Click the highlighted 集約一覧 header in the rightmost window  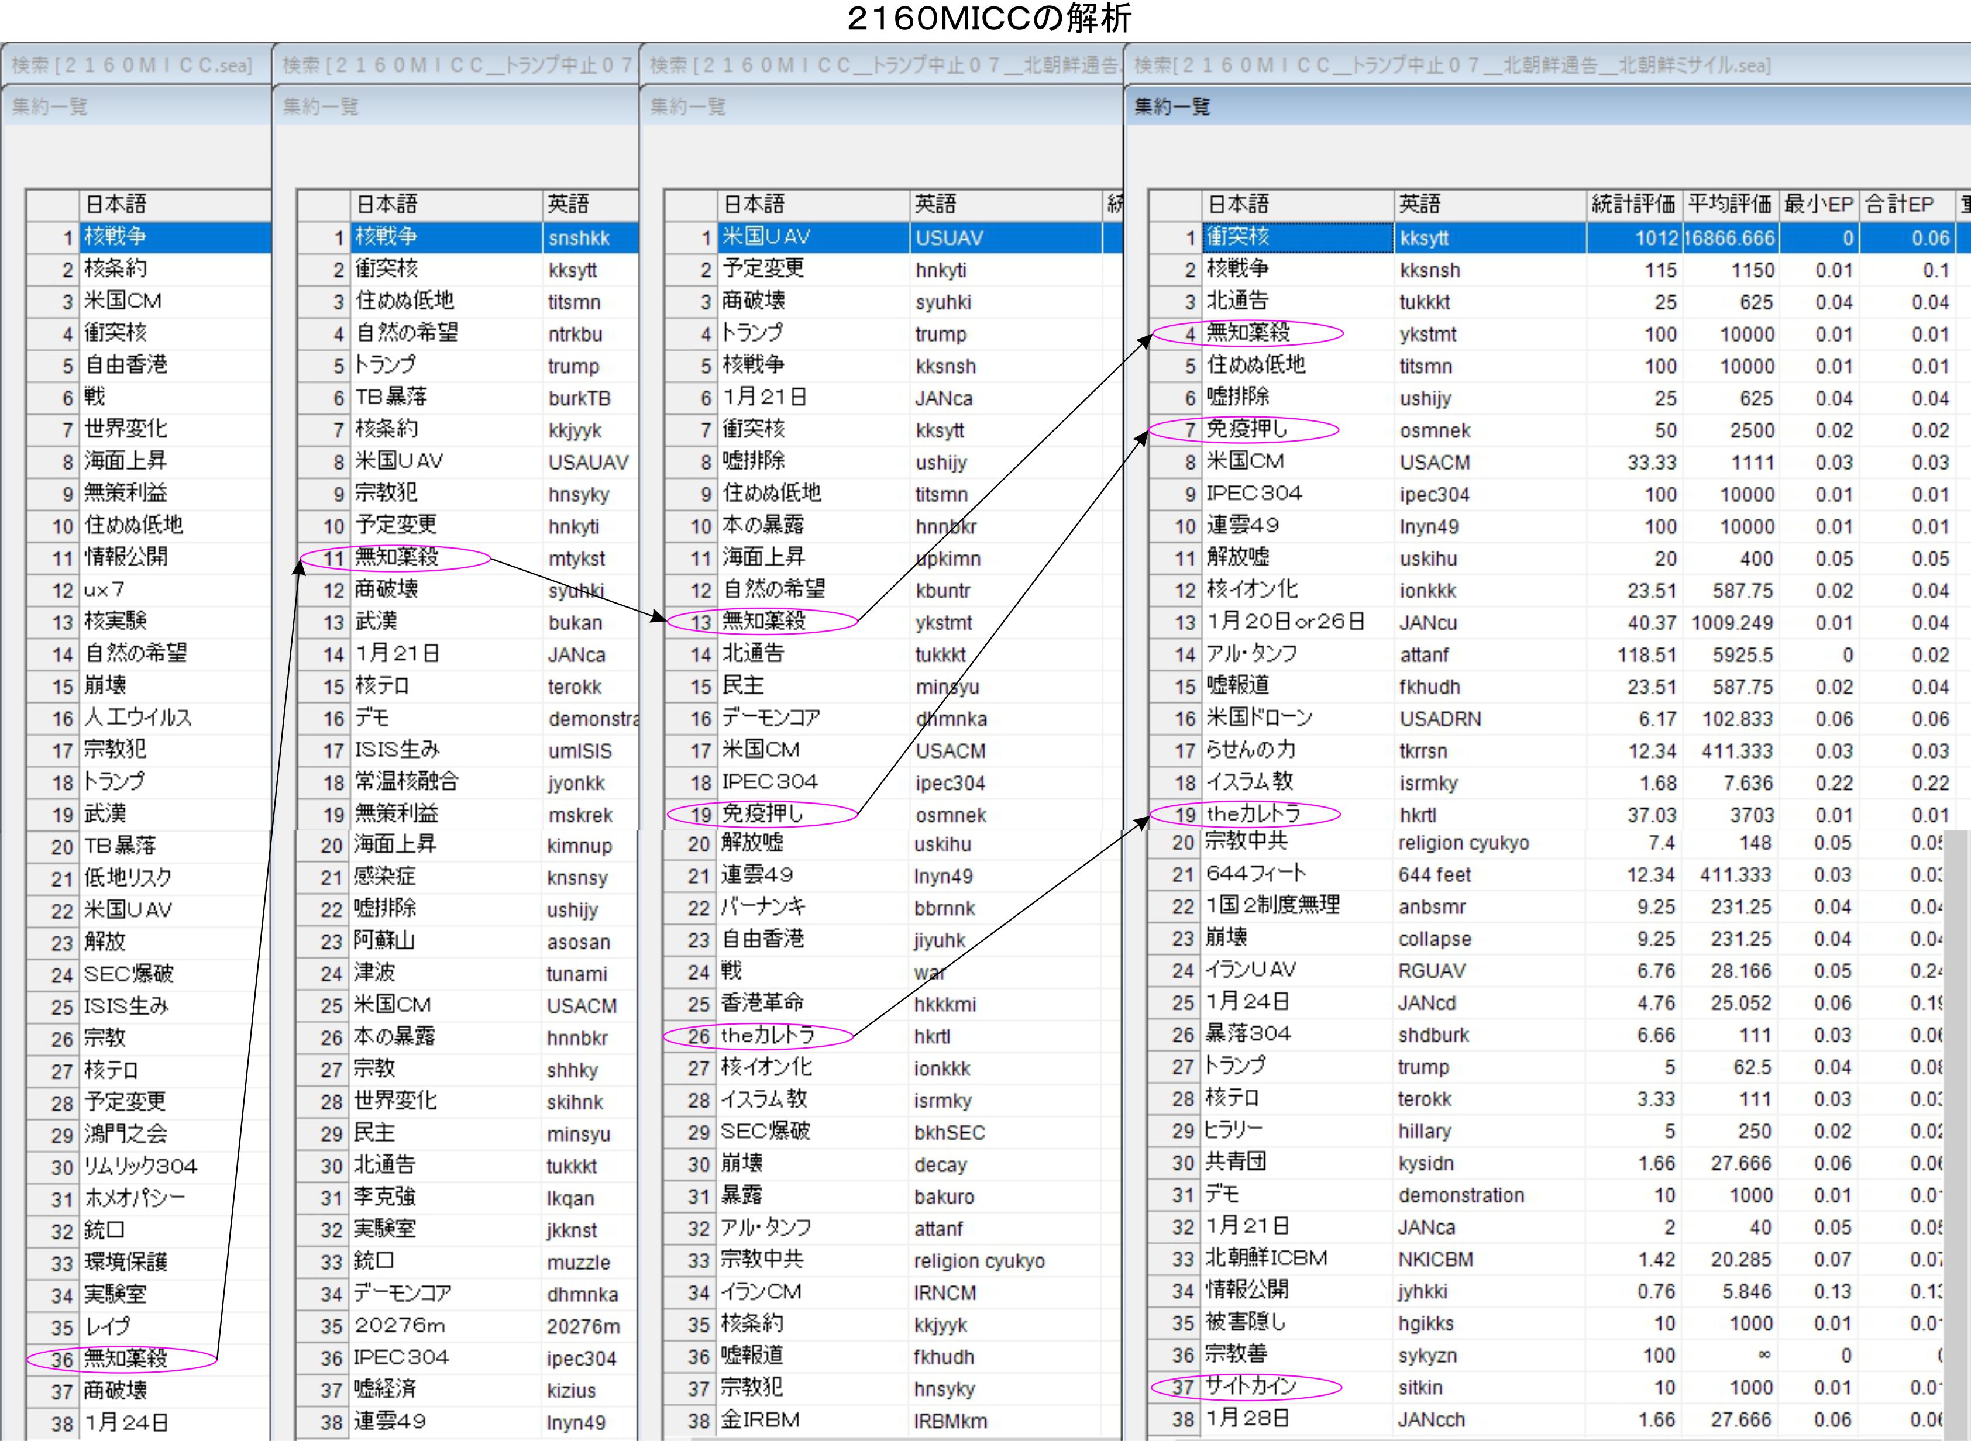click(1172, 107)
